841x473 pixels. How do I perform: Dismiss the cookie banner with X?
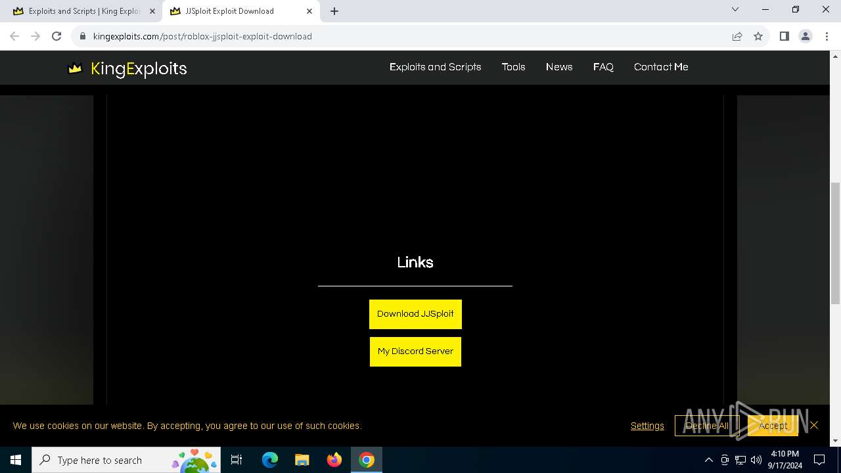(814, 425)
